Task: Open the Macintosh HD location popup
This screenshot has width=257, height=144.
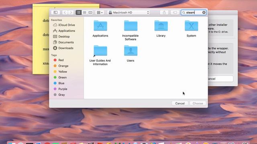Action: click(x=129, y=12)
